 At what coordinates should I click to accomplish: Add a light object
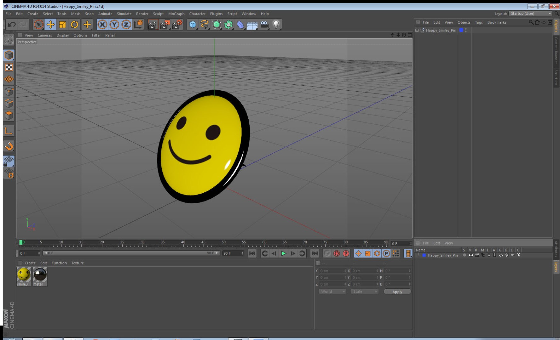276,25
